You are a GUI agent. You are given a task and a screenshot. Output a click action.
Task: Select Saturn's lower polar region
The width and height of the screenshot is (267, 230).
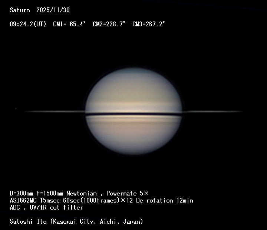pos(133,147)
